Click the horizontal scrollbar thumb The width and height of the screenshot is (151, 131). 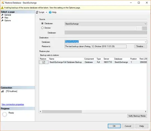click(x=62, y=111)
